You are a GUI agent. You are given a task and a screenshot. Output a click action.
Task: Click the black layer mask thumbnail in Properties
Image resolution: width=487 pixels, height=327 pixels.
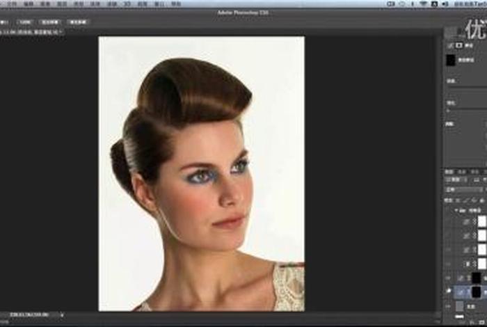pos(451,61)
